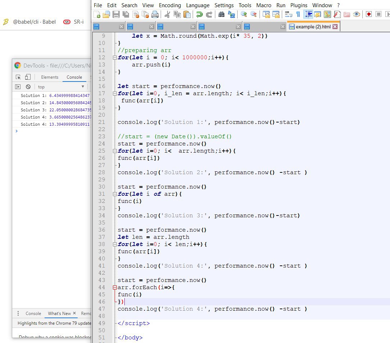The width and height of the screenshot is (390, 343).
Task: Toggle synchronized vertical scrolling
Action: [x=266, y=15]
